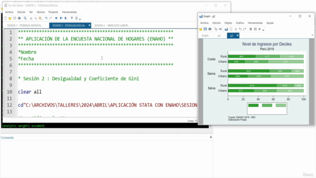Viewport: 316px width, 178px height.
Task: Click the Show file in viewer icon
Action: click(x=72, y=18)
